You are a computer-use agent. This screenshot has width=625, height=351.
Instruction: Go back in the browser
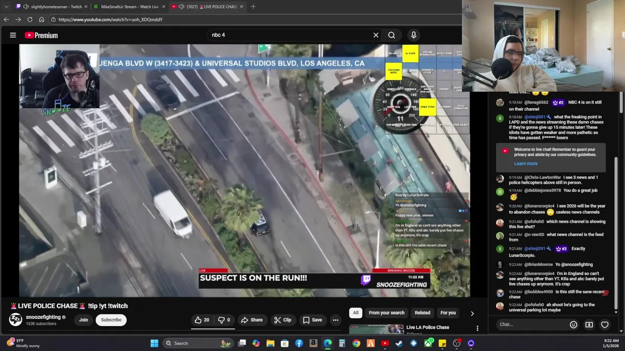tap(6, 19)
